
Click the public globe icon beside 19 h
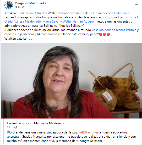pos(23,7)
